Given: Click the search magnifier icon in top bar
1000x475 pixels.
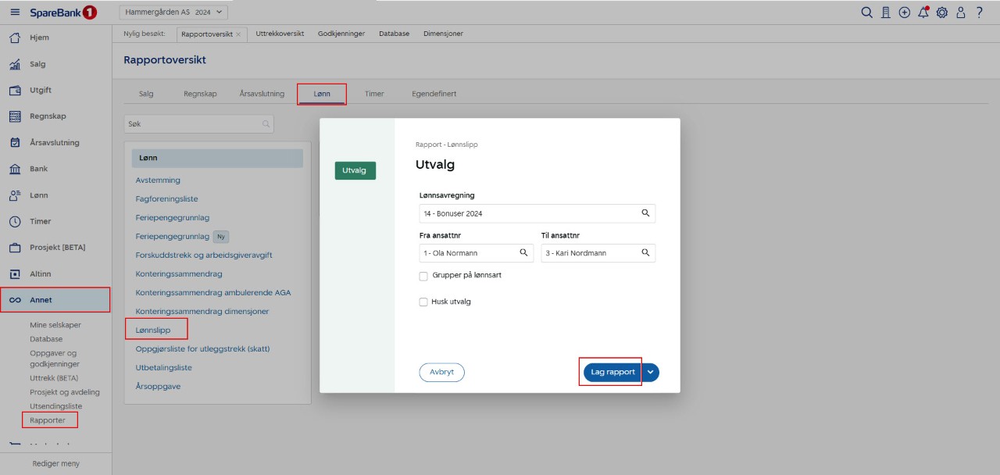Looking at the screenshot, I should coord(866,12).
